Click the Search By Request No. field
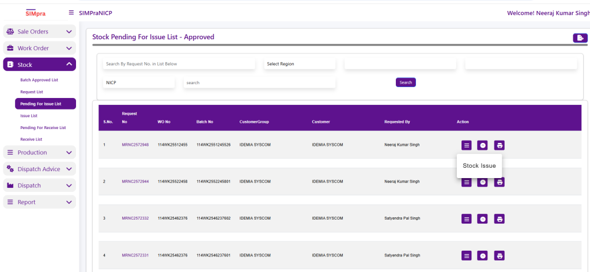This screenshot has width=590, height=272. click(179, 64)
